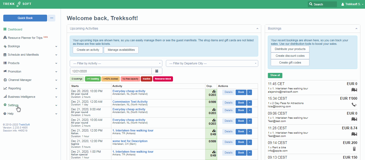Click the date field showing 12/21/2020
The width and height of the screenshot is (365, 160).
pyautogui.click(x=111, y=71)
